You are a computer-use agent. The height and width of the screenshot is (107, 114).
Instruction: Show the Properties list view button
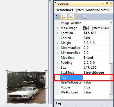coord(71,17)
